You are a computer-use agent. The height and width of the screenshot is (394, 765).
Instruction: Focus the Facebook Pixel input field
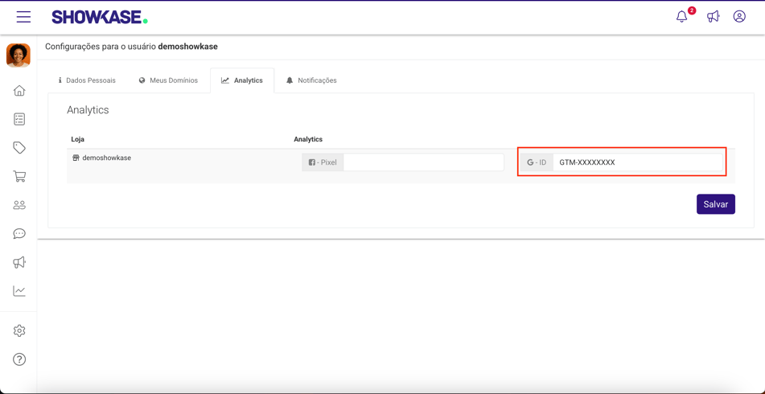(x=423, y=162)
